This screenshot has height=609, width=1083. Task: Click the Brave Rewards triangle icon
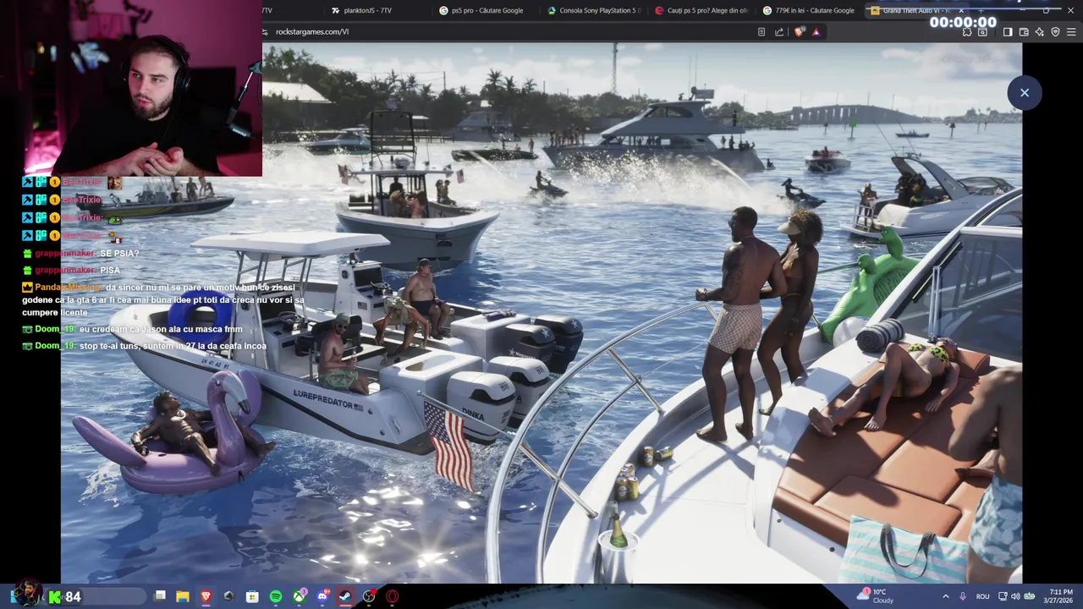point(816,32)
